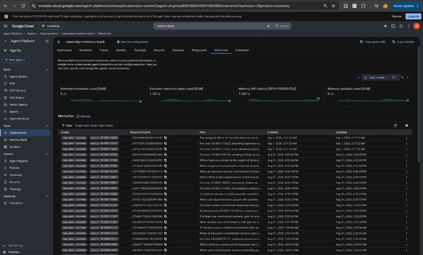Screen dimensions: 423x255
Task: Open Get API key link
Action: [x=16, y=246]
